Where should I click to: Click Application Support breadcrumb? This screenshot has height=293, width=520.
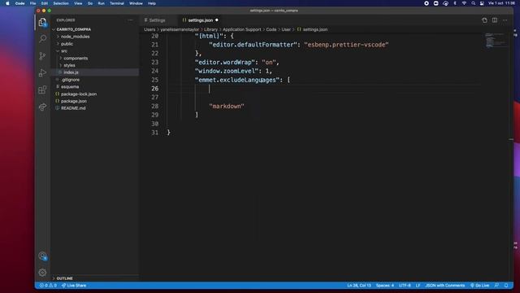coord(242,29)
